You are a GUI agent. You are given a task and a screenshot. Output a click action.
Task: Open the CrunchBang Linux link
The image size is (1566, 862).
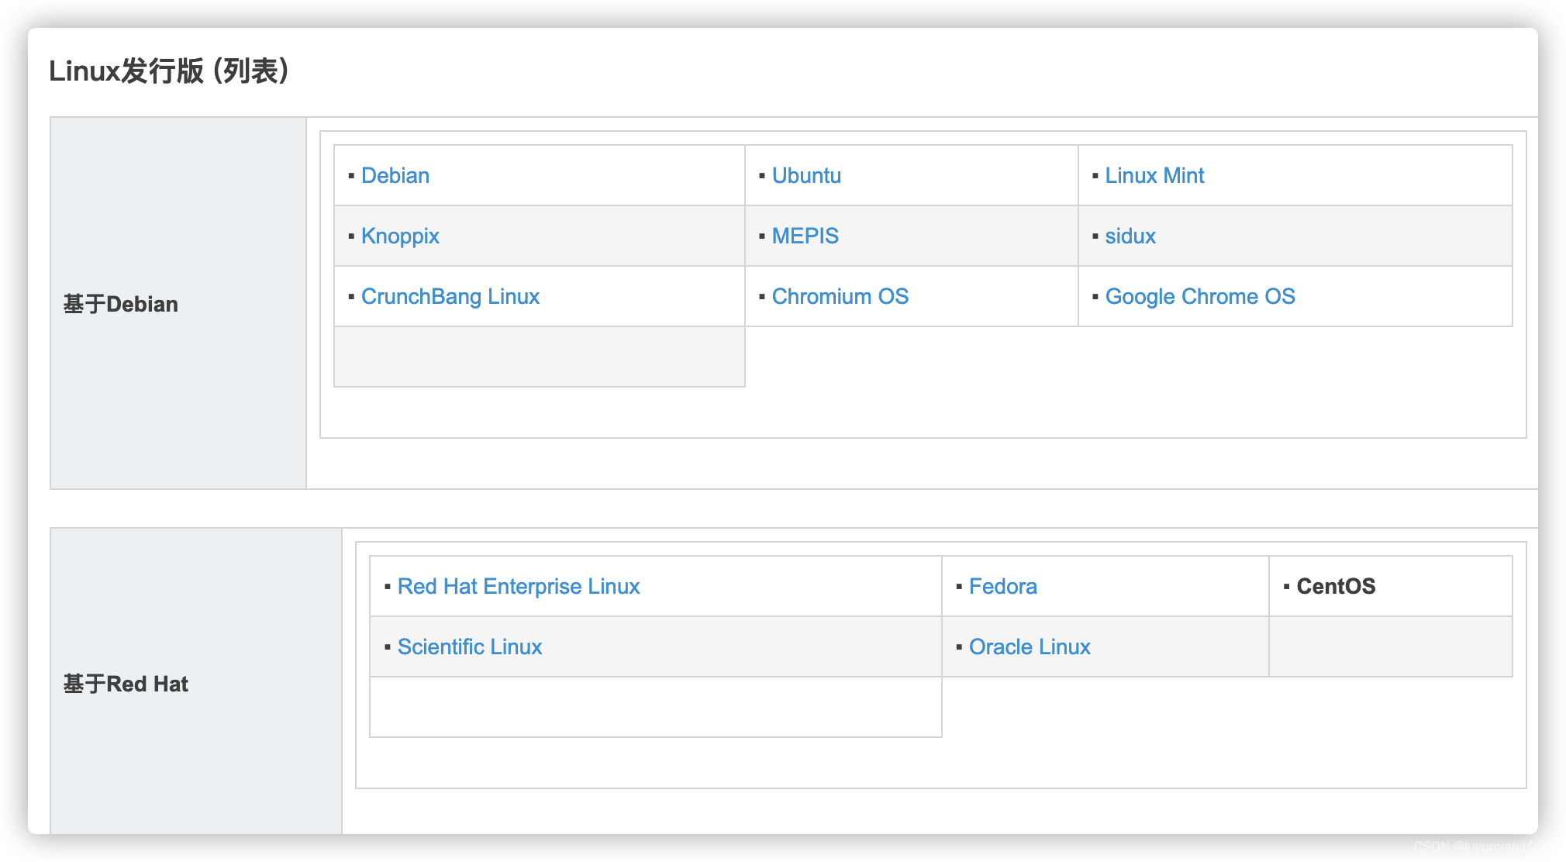click(450, 297)
